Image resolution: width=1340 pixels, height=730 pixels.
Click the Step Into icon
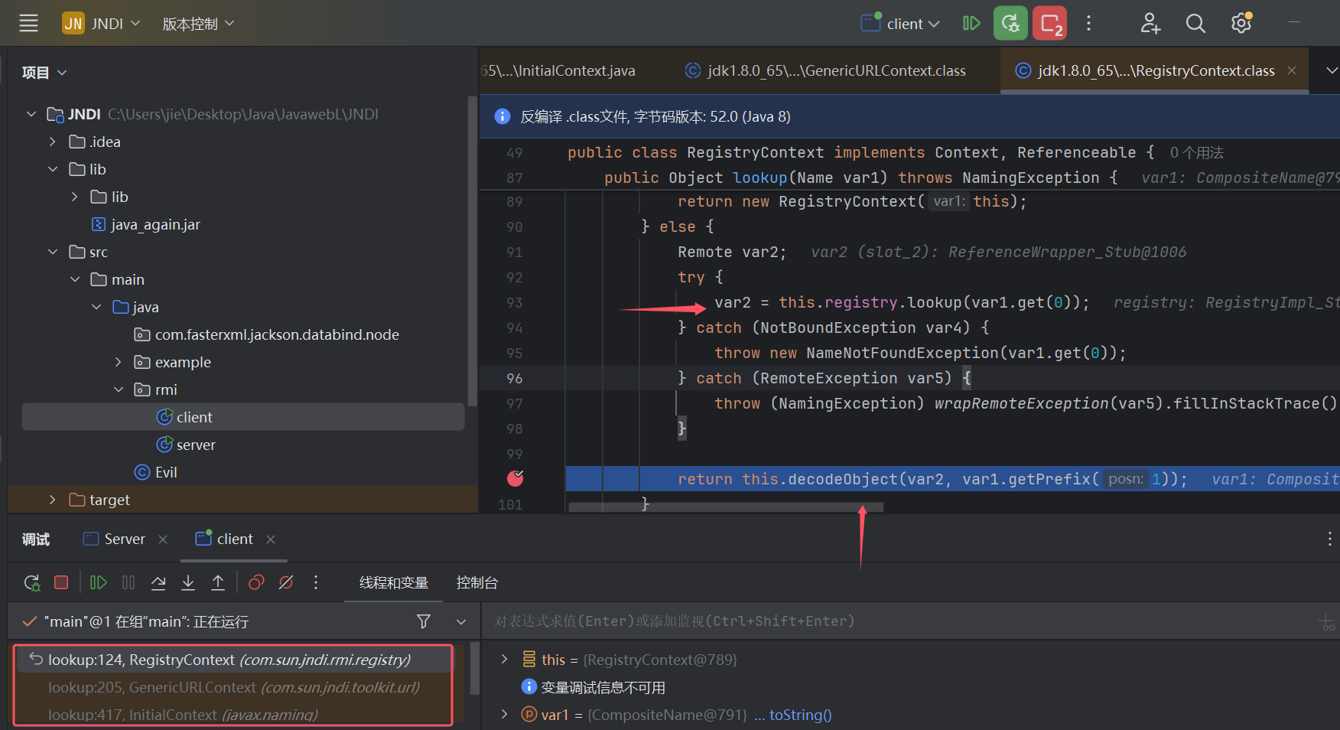point(188,583)
